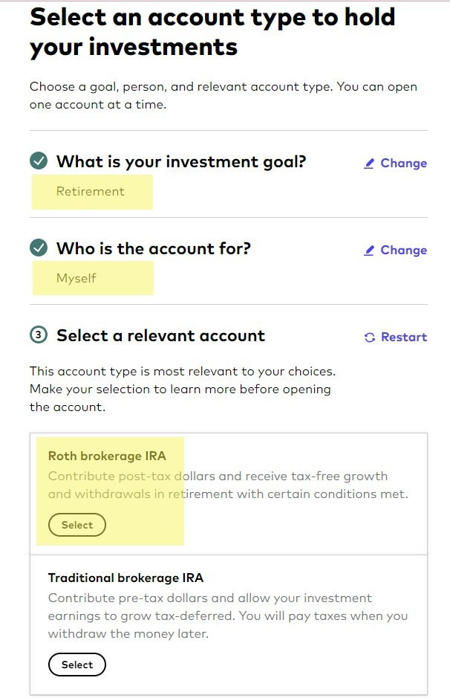450x698 pixels.
Task: Click the 'Select a relevant account' heading
Action: tap(160, 335)
